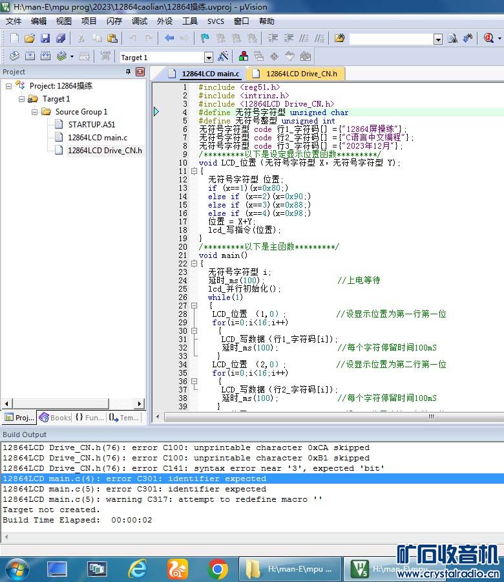Screen dimensions: 504x582
Task: Switch to 12864LCD Drive_CN.h editor tab
Action: (x=296, y=74)
